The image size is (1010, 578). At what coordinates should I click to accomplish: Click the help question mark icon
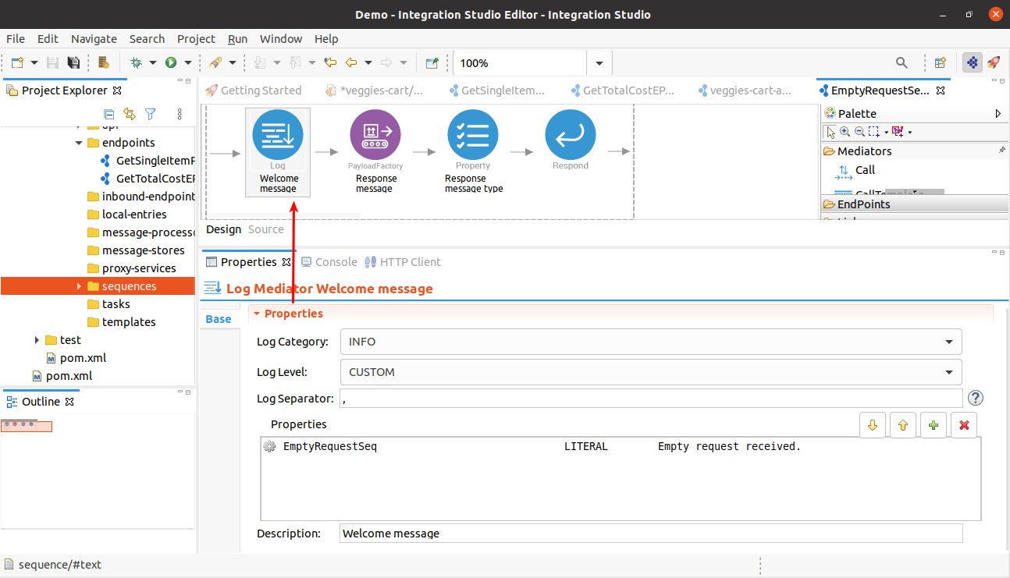pos(976,398)
